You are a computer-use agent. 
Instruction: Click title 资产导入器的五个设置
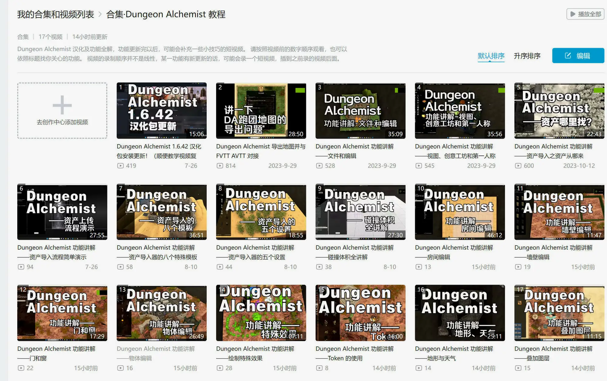pos(255,252)
